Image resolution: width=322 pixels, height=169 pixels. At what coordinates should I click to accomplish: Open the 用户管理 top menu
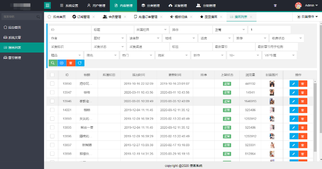[96, 6]
